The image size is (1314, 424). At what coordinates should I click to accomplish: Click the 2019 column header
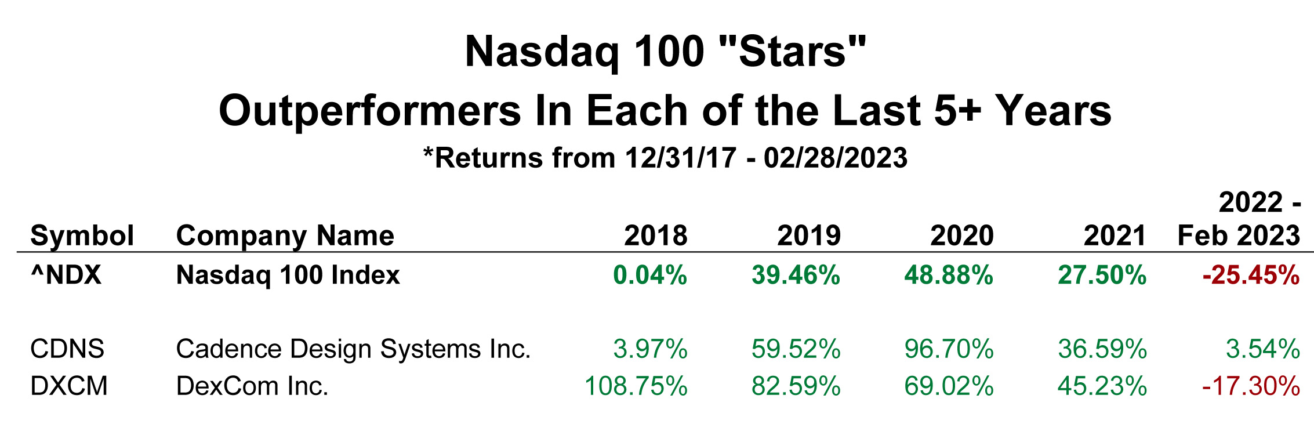pos(808,235)
